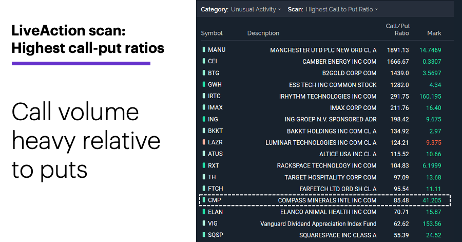Select the FTCH ticker symbol
This screenshot has width=462, height=242.
point(216,189)
